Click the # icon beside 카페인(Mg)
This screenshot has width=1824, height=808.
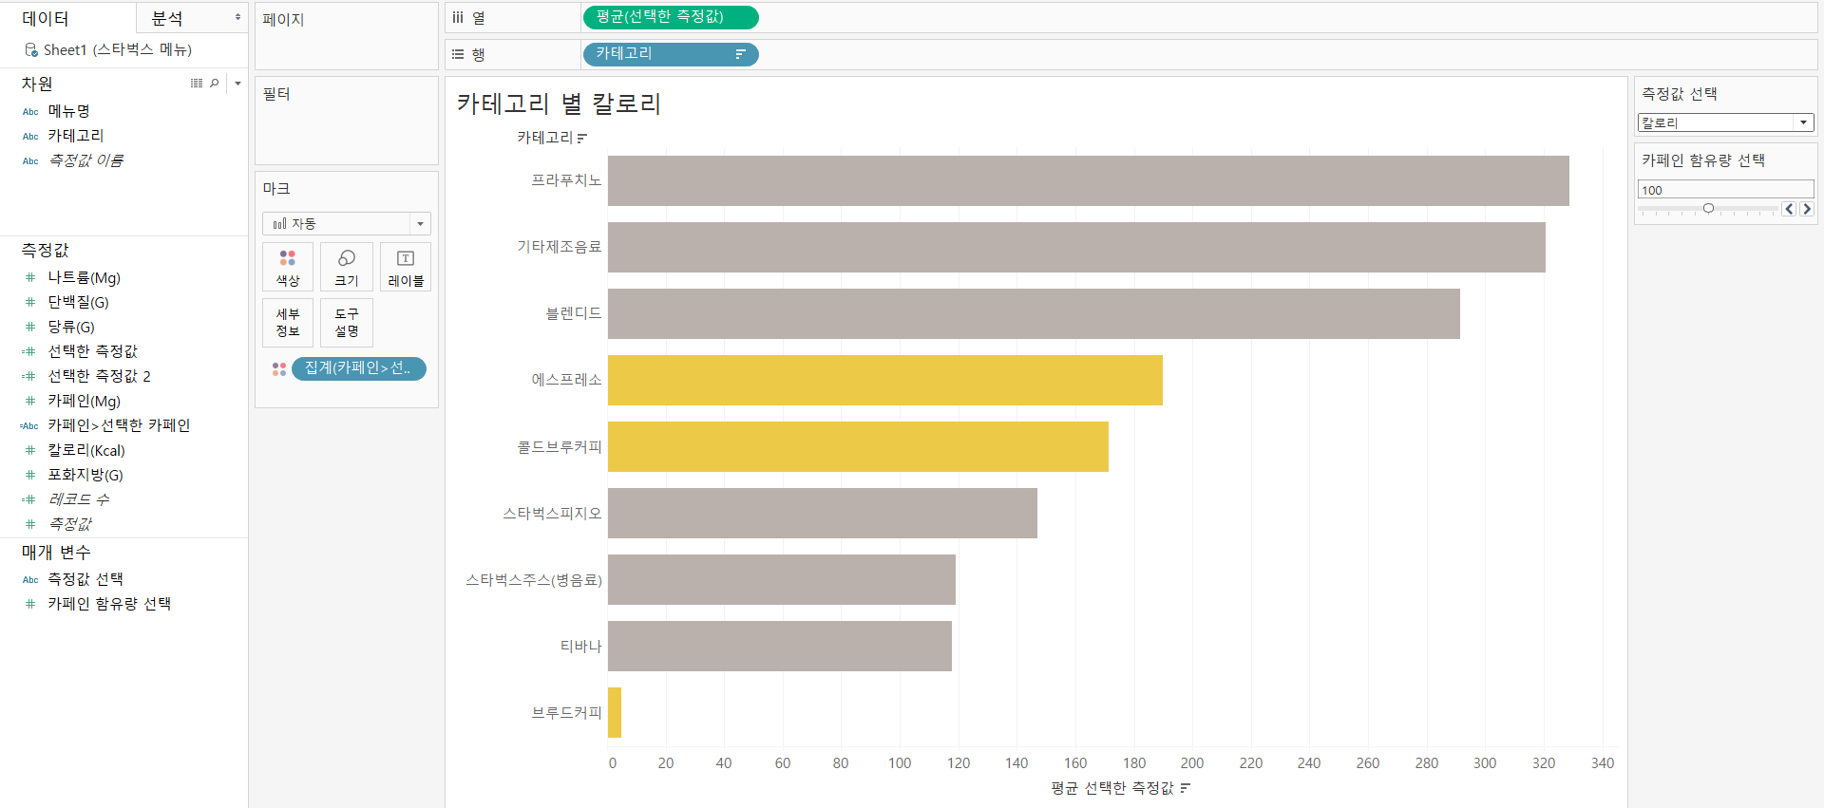[x=30, y=401]
